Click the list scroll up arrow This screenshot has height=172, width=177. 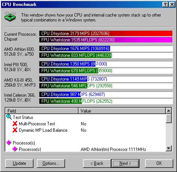168,111
